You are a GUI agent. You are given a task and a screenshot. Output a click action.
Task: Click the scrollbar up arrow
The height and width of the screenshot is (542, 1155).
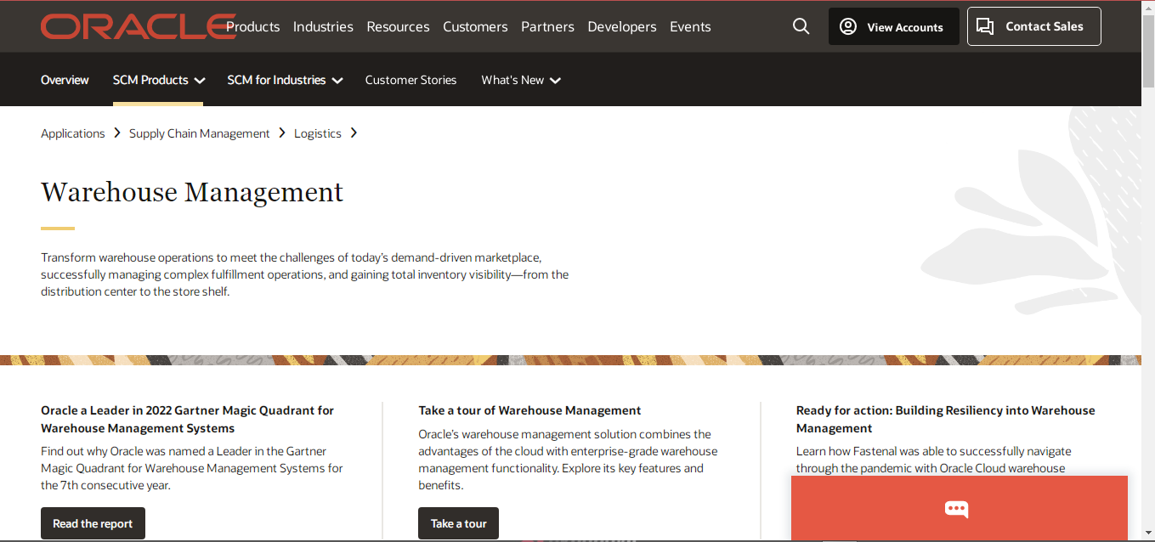[1148, 7]
